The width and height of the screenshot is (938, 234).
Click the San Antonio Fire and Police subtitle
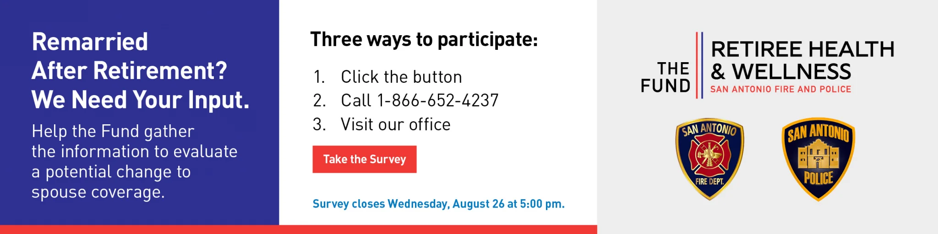[x=780, y=89]
